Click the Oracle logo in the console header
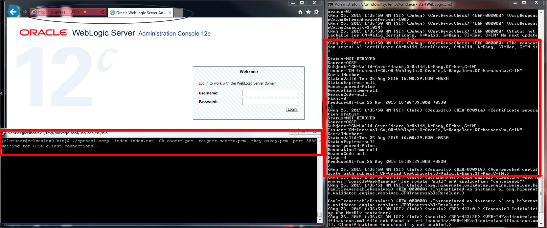Image resolution: width=547 pixels, height=228 pixels. (44, 33)
